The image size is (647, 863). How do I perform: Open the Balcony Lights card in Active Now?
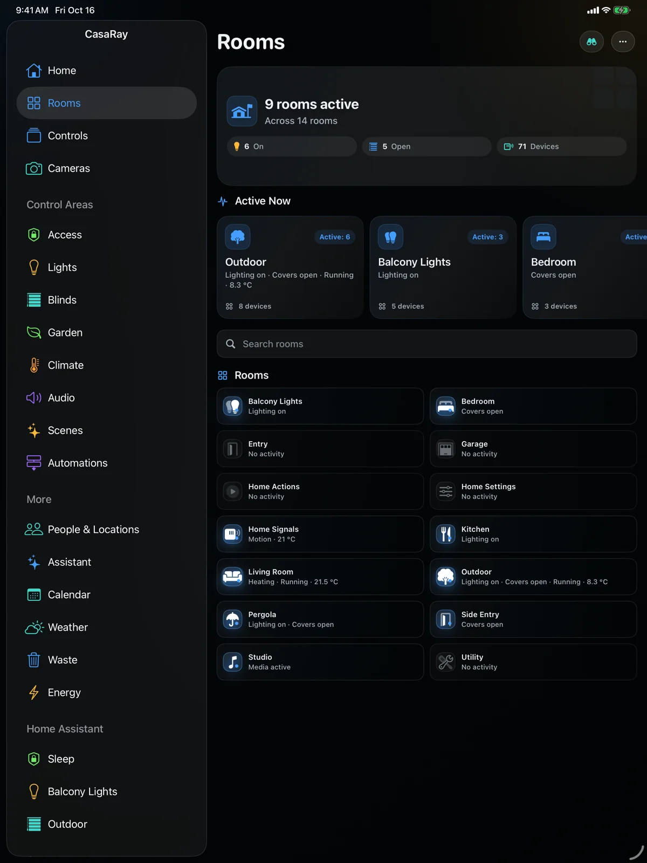point(443,268)
